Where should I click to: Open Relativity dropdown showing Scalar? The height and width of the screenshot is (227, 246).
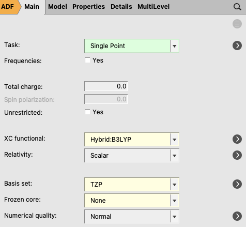coord(132,156)
